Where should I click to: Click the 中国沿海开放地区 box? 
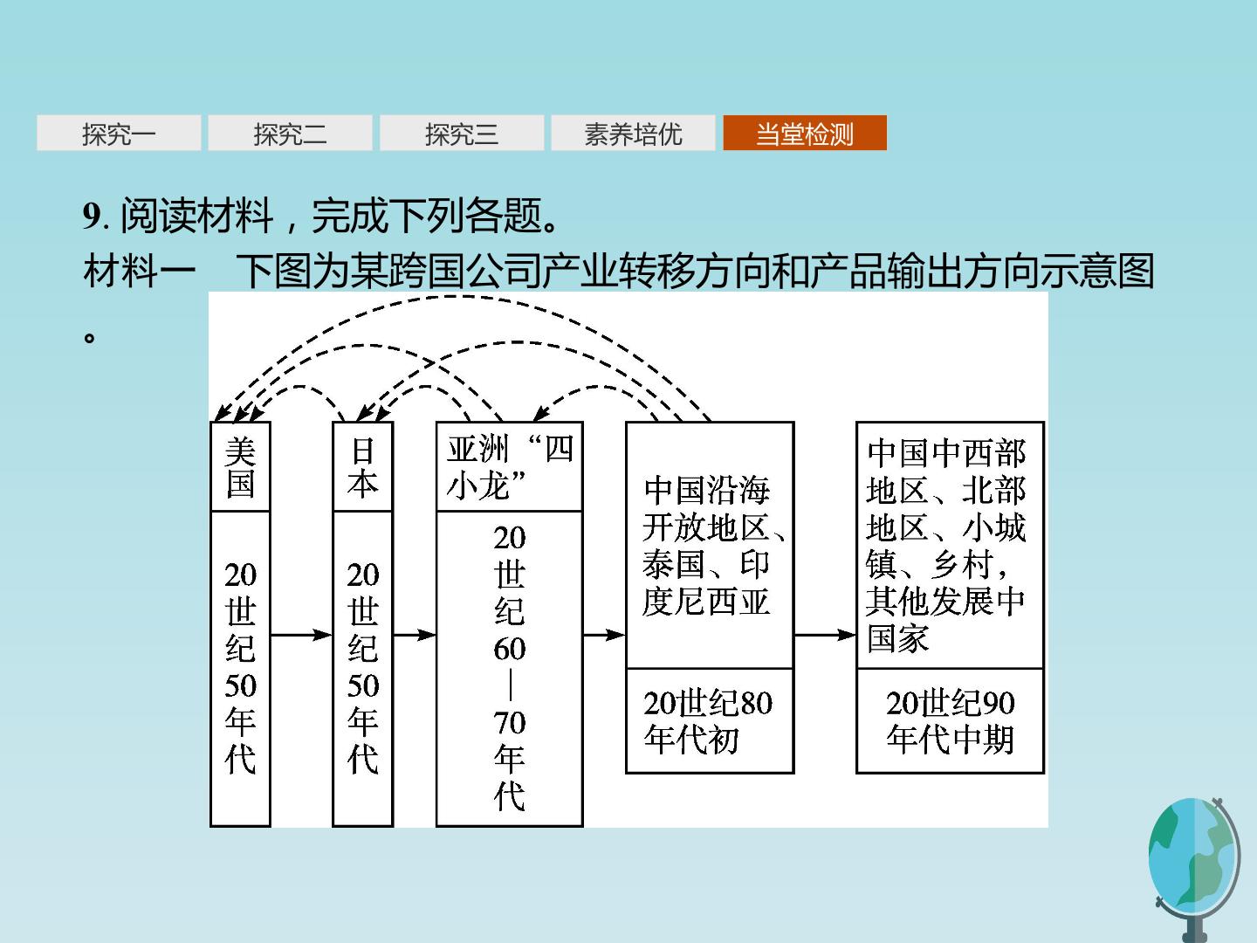pos(710,546)
